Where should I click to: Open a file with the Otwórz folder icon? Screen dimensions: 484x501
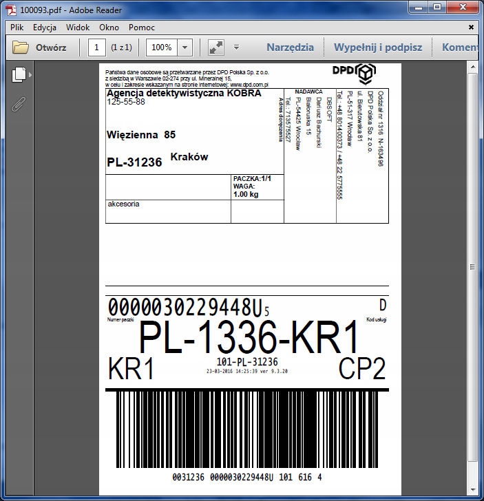pyautogui.click(x=21, y=47)
